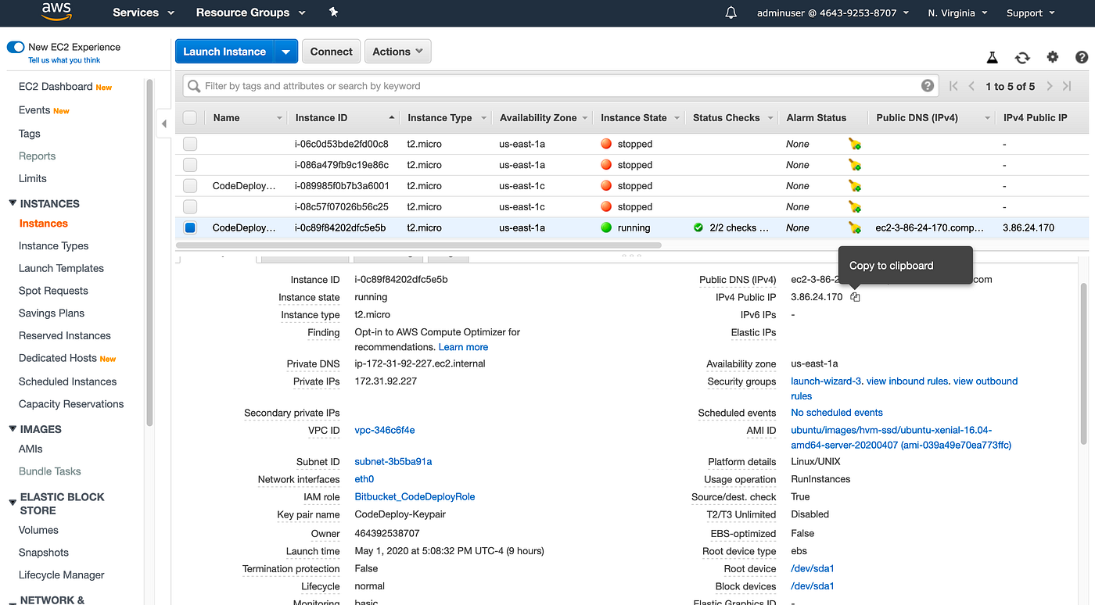This screenshot has width=1095, height=605.
Task: Open the Services menu
Action: [x=143, y=13]
